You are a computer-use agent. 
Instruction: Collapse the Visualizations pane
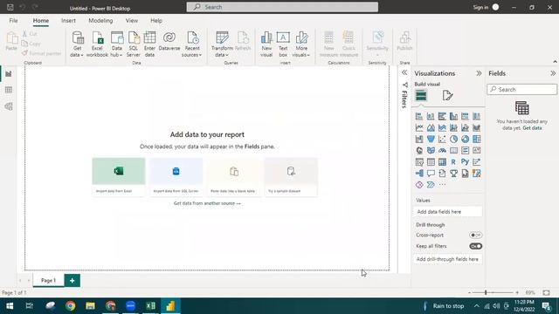(479, 73)
